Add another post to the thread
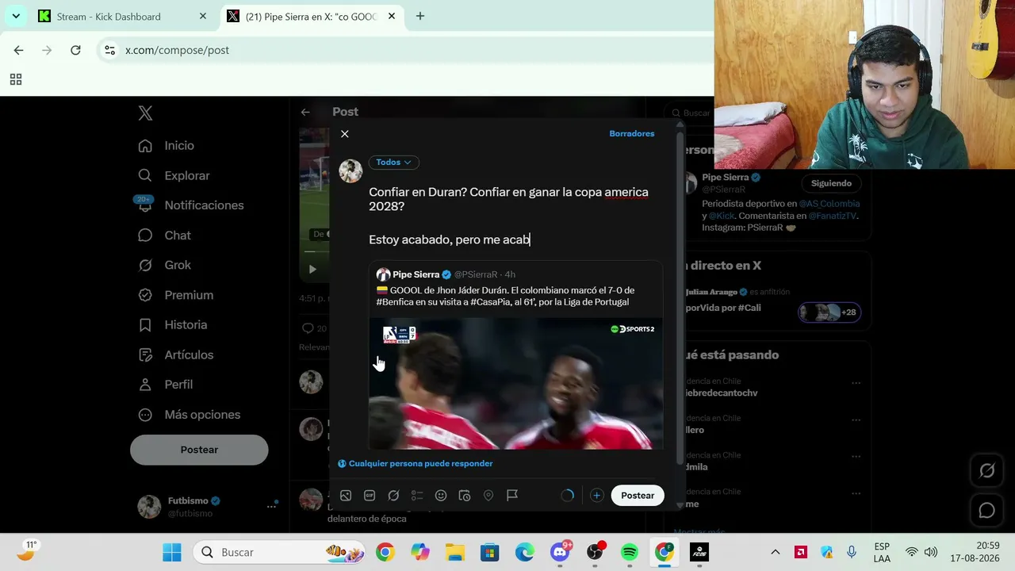 tap(596, 496)
